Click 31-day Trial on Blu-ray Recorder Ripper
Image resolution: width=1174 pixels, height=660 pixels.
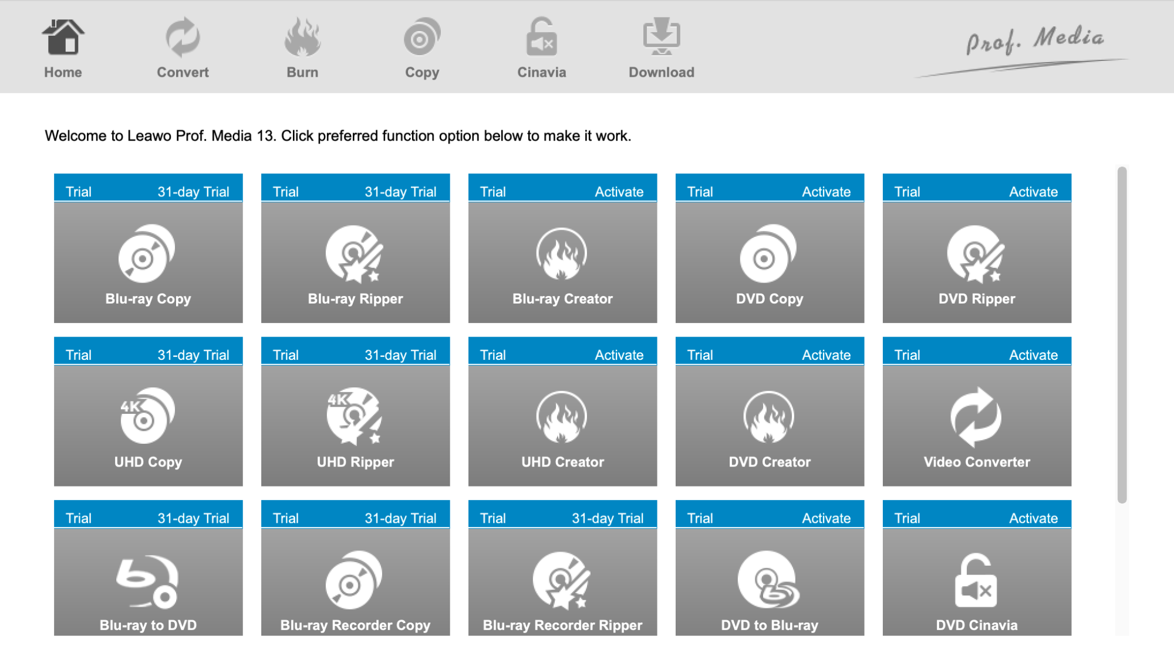[x=608, y=518]
